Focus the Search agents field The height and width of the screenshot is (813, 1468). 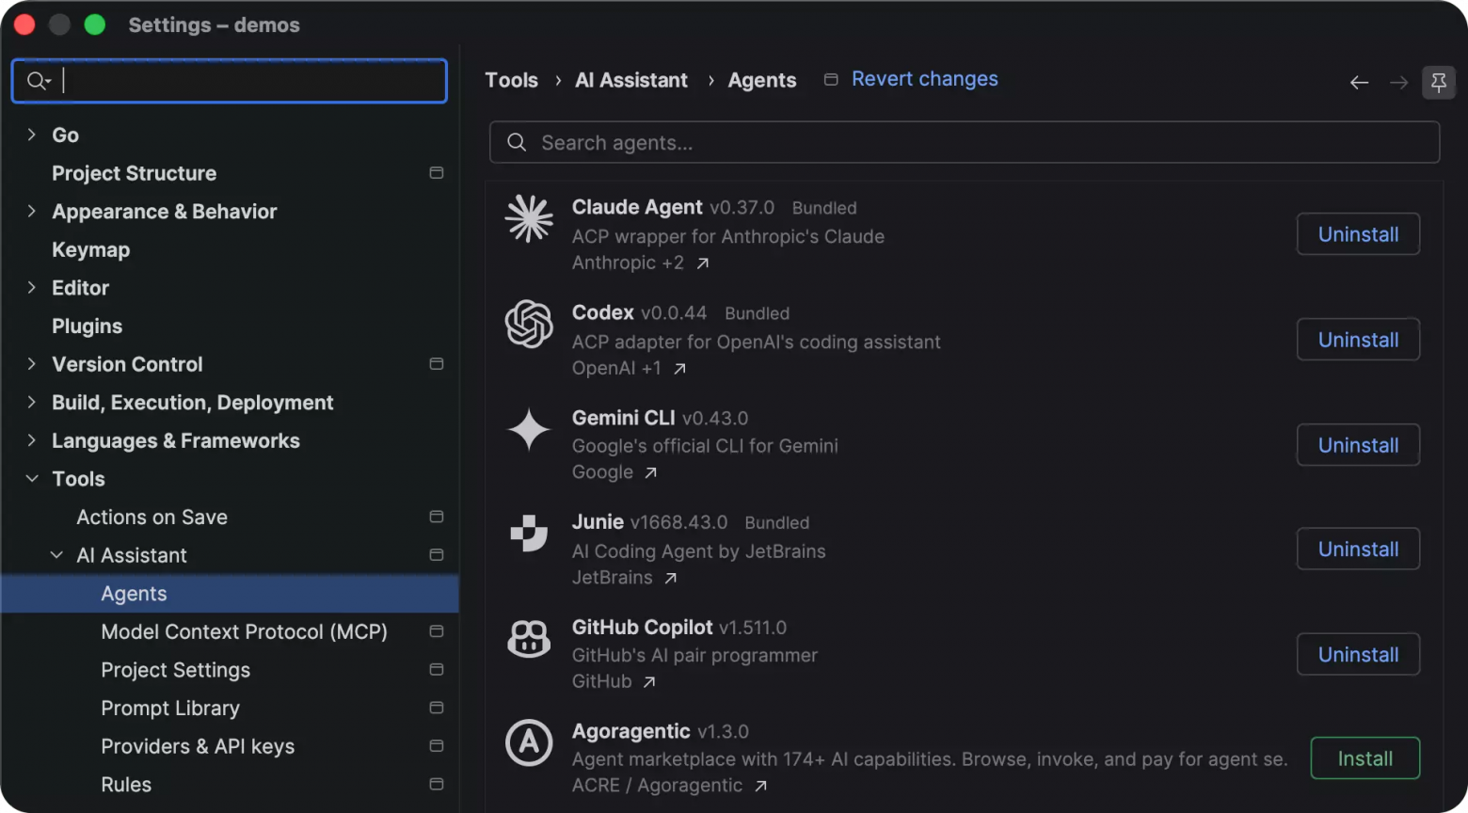click(x=965, y=142)
